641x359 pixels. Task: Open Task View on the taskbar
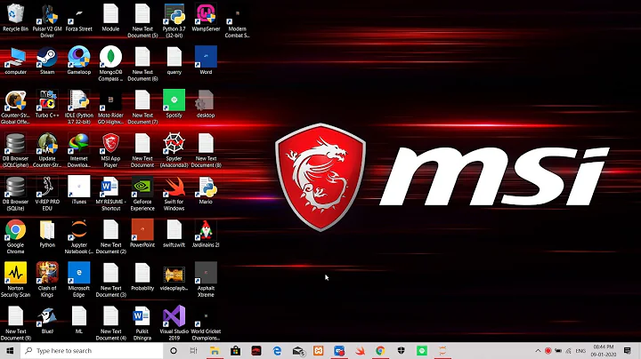tap(194, 351)
